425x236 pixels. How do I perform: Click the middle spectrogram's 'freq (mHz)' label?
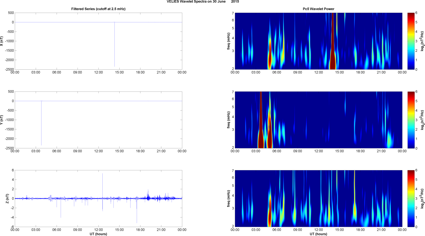[228, 120]
